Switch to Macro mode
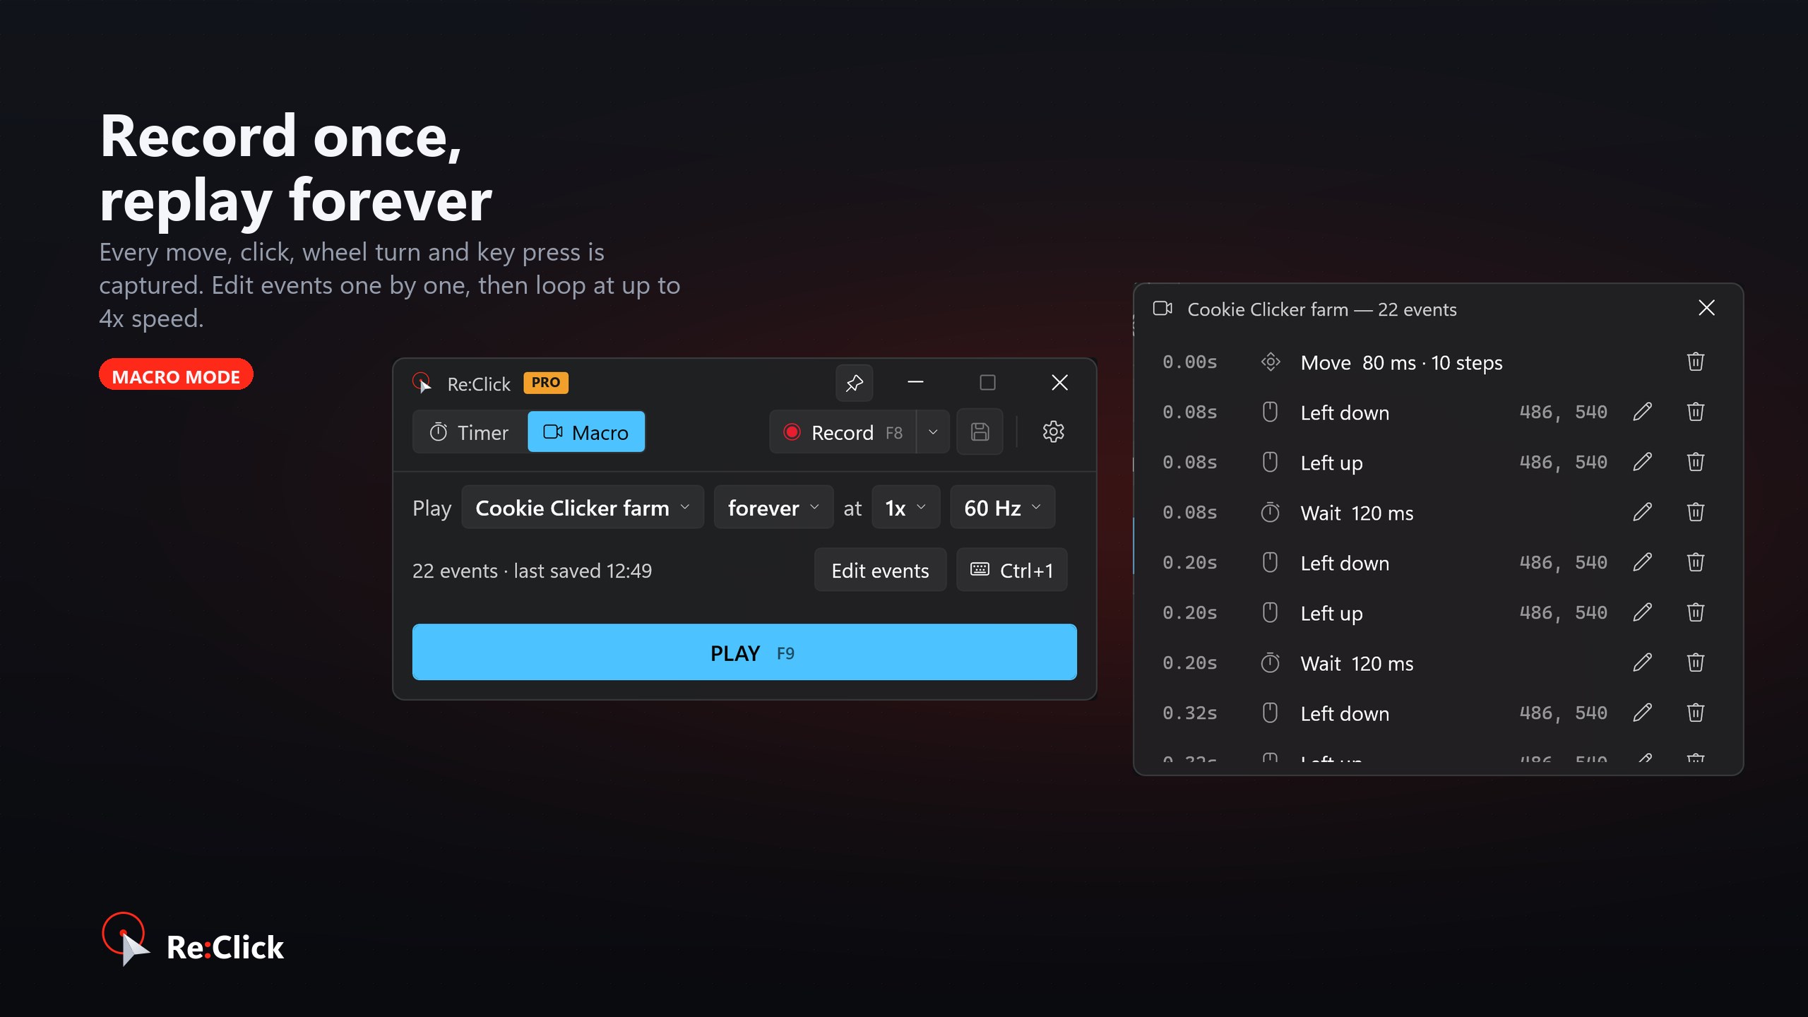The width and height of the screenshot is (1808, 1017). [x=586, y=432]
